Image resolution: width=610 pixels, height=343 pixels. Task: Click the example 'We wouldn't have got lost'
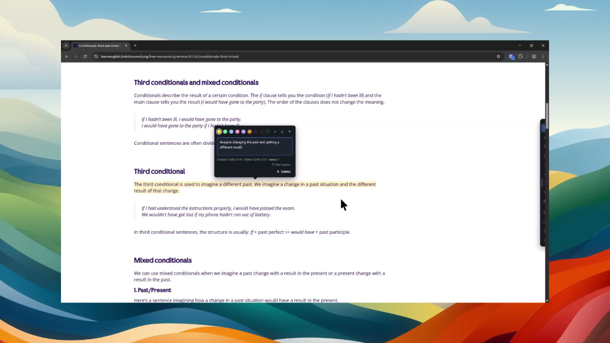[206, 214]
